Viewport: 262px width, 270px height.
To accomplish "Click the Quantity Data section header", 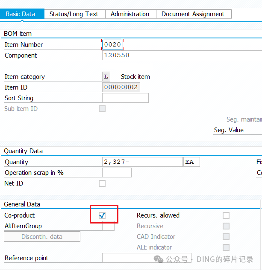I will [x=24, y=151].
